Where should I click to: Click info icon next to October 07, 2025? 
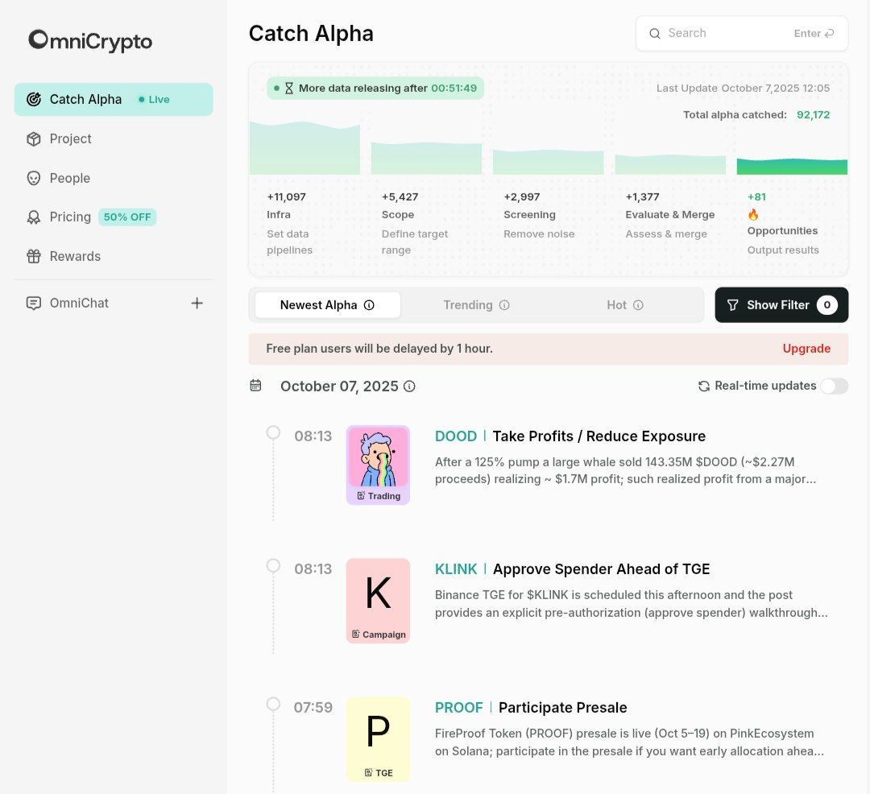tap(409, 387)
